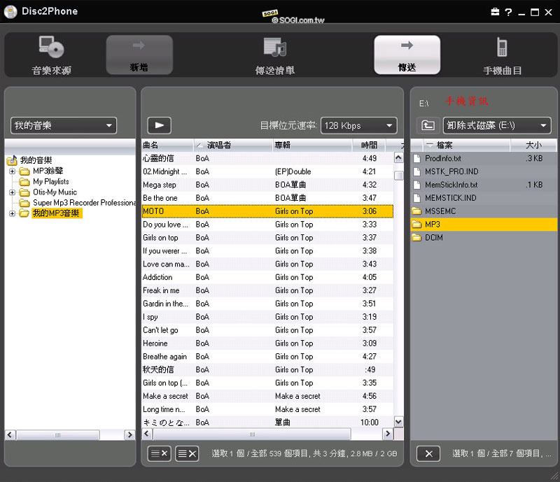
Task: Select the MP3鈴聲 folder in the tree
Action: click(x=48, y=171)
